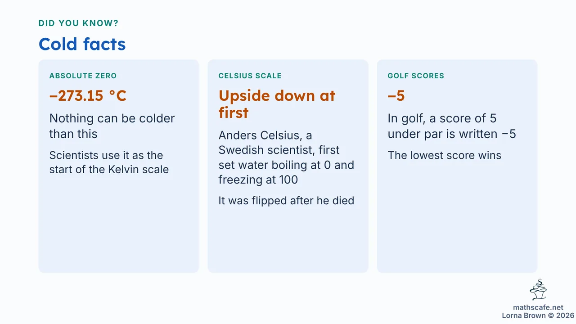The width and height of the screenshot is (576, 324).
Task: Click the Upside down at first heading
Action: click(x=277, y=104)
